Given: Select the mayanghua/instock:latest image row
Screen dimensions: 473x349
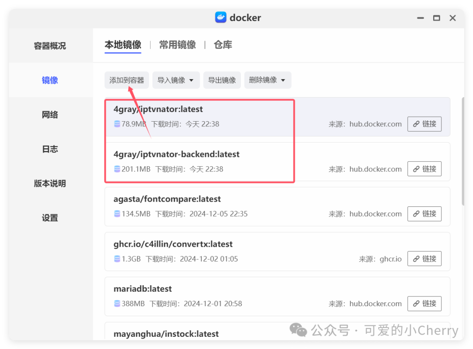Looking at the screenshot, I should pos(277,331).
